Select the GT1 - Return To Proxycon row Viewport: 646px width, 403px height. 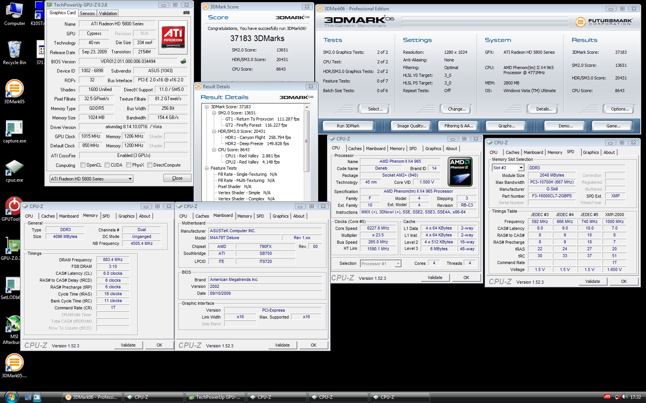click(x=262, y=119)
